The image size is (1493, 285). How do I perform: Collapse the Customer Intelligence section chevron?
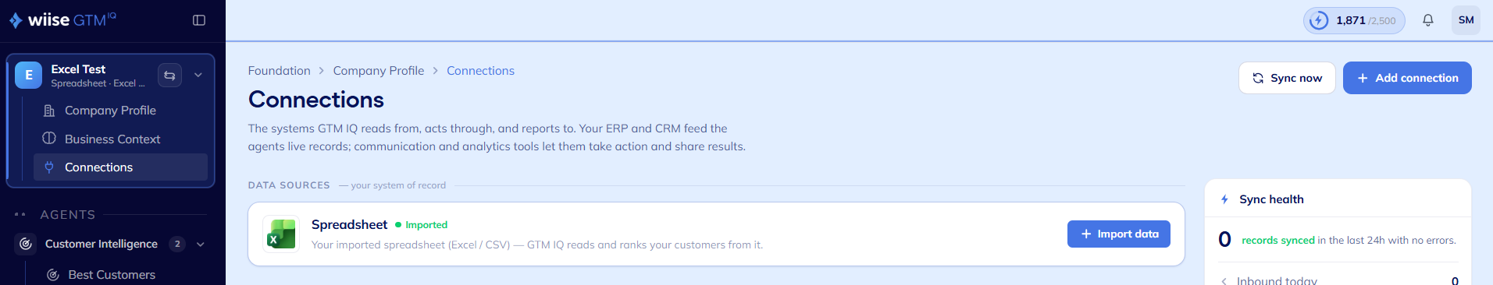pos(201,244)
